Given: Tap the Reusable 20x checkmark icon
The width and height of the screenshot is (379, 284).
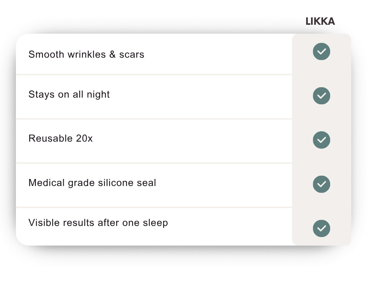Looking at the screenshot, I should 322,140.
